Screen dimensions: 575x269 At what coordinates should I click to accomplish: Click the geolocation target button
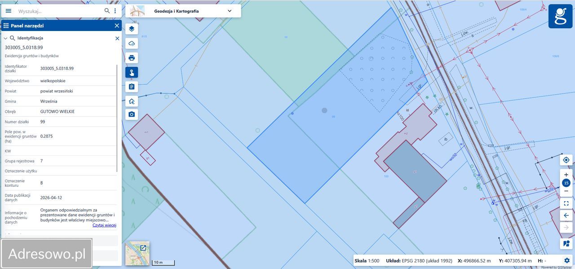click(x=566, y=160)
